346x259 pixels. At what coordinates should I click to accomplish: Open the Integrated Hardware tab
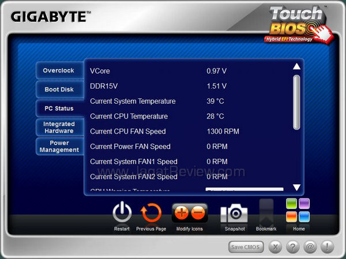59,127
